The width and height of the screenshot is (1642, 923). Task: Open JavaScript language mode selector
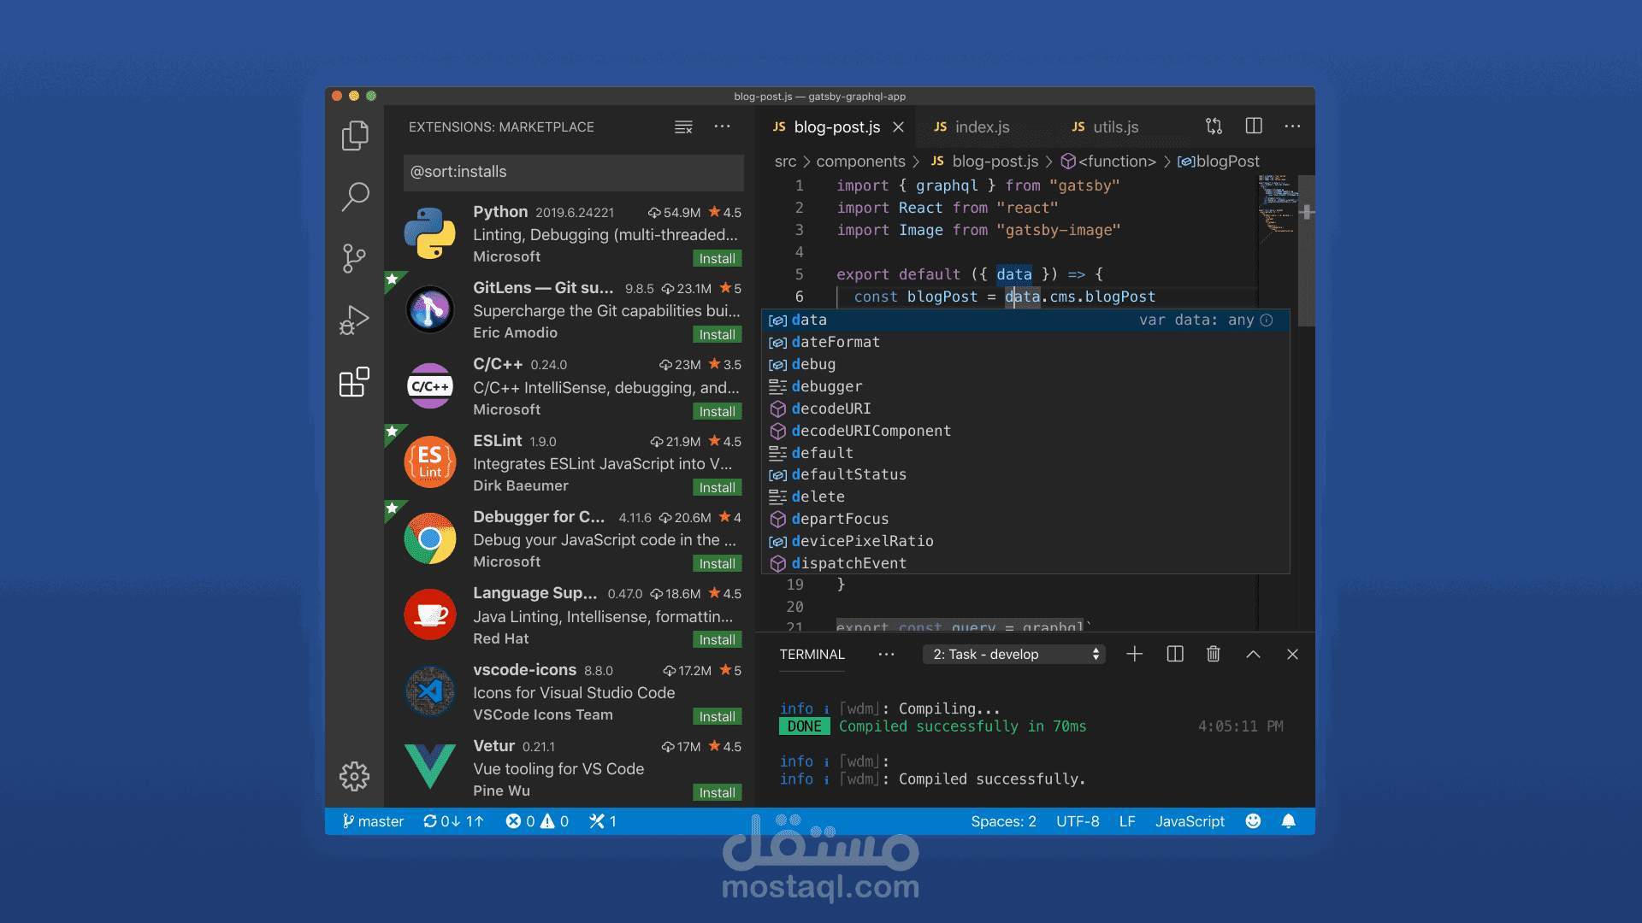[x=1190, y=821]
